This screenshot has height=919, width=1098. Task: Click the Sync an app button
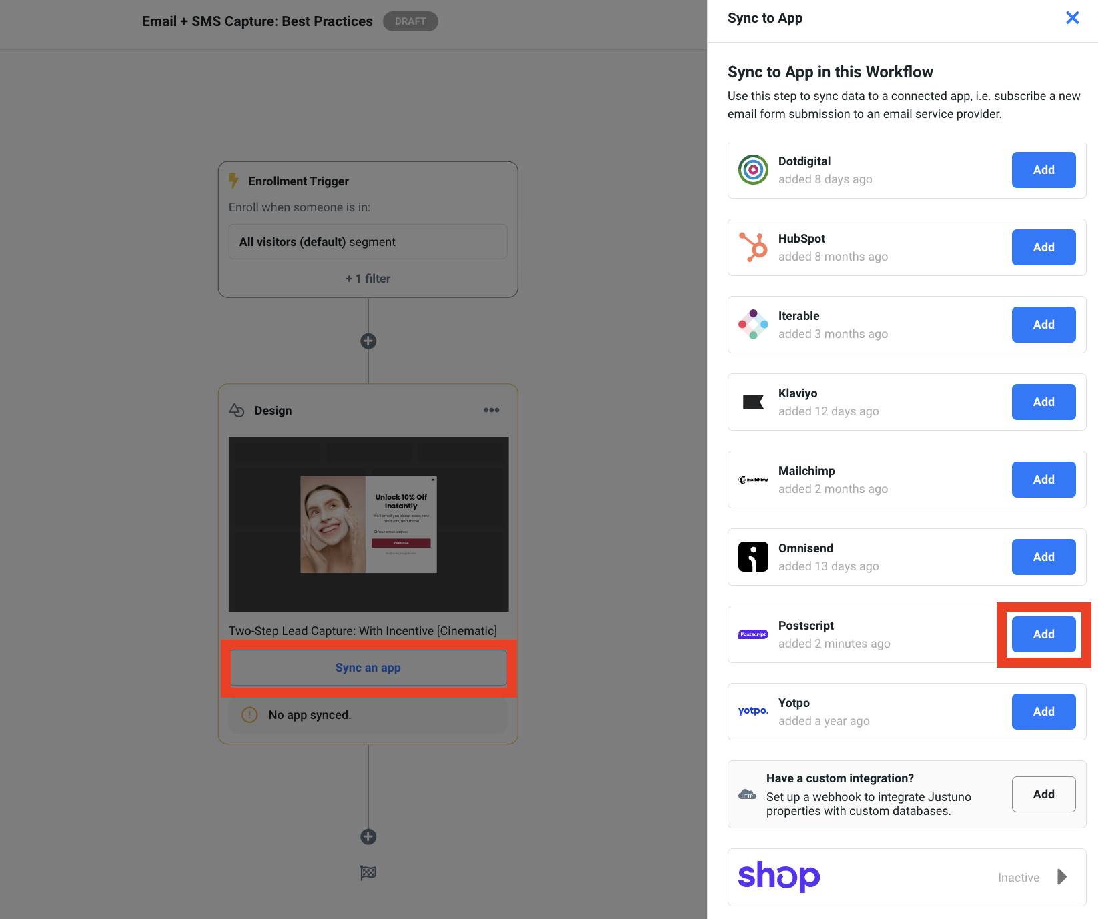(368, 668)
